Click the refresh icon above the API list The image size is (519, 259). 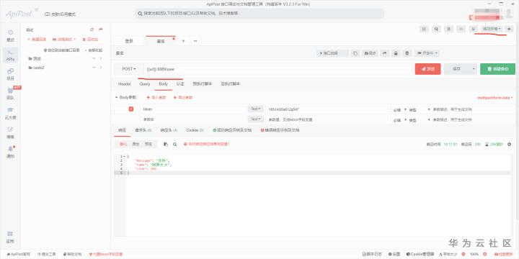[92, 29]
